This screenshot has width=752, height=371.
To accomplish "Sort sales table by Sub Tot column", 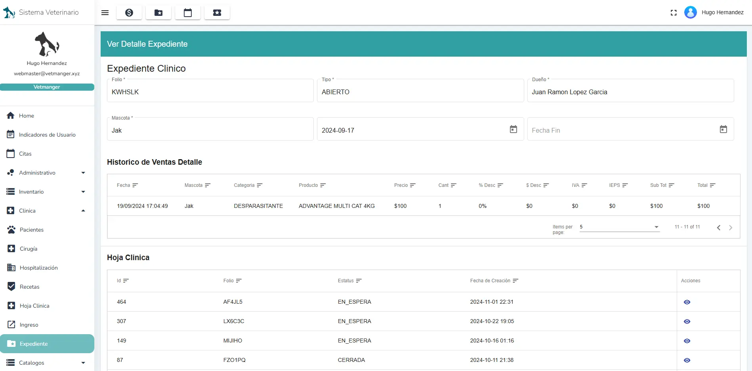I will 662,185.
